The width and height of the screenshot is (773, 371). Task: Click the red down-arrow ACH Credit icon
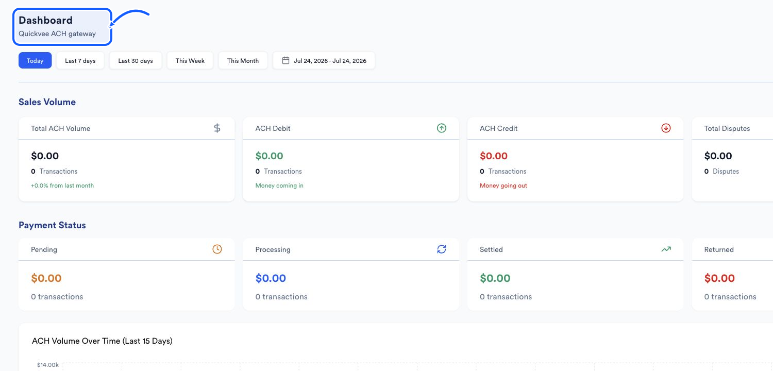[666, 128]
